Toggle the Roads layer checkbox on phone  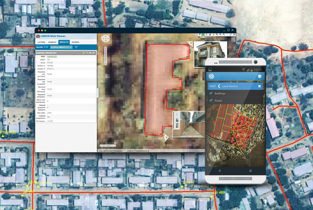coord(211,101)
